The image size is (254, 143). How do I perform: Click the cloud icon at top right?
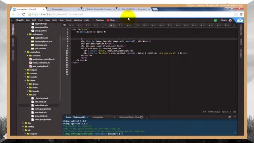240,20
